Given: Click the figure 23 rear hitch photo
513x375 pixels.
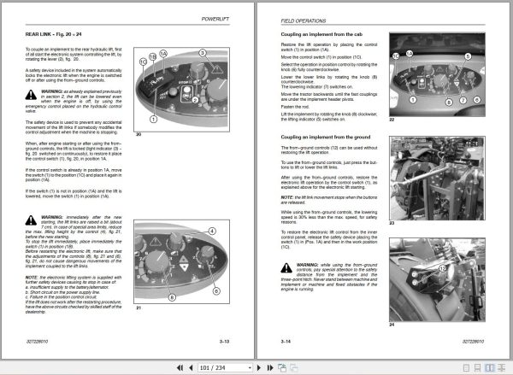Looking at the screenshot, I should 437,179.
